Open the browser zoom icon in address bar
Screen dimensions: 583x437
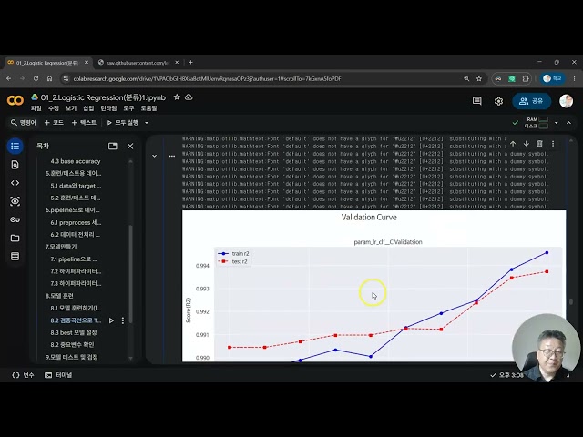[466, 78]
